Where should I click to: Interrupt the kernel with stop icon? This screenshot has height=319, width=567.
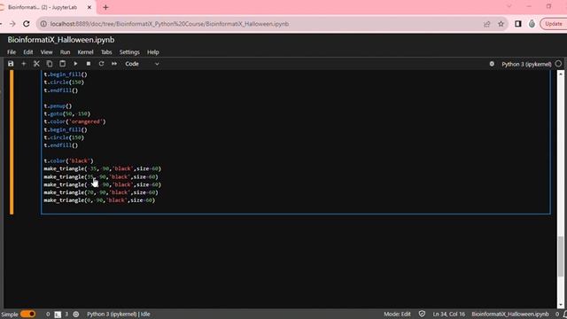(89, 64)
